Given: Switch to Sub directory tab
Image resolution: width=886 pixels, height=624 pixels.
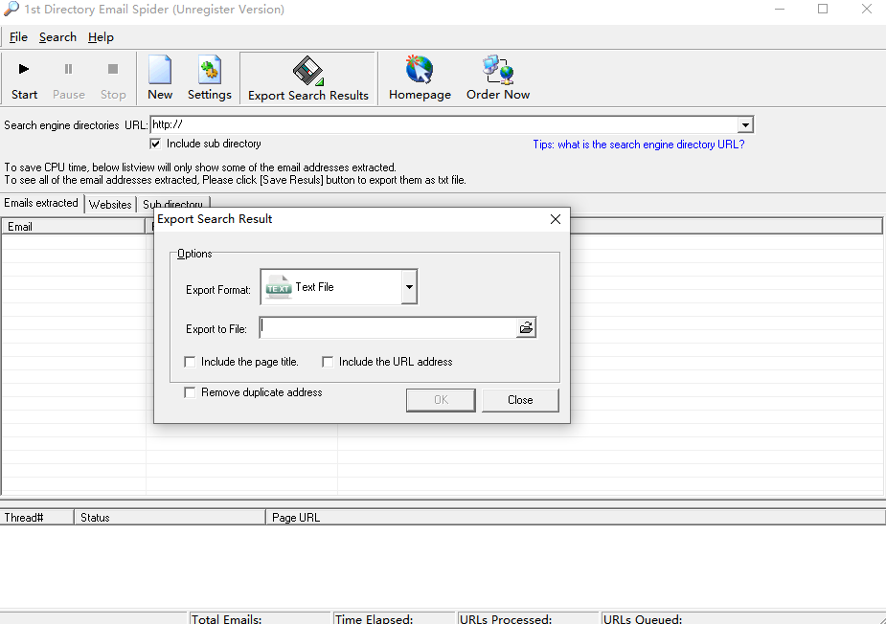Looking at the screenshot, I should [173, 205].
